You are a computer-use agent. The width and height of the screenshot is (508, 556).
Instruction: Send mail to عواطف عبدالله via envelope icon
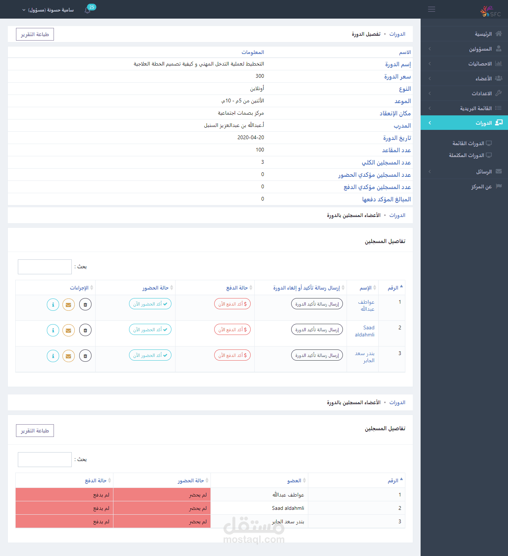tap(68, 304)
